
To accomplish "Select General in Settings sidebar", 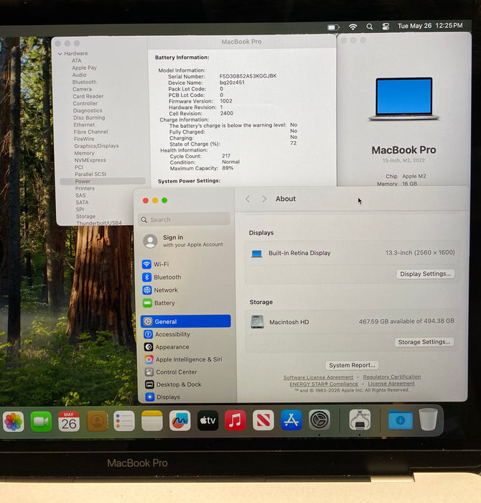I will tap(186, 321).
